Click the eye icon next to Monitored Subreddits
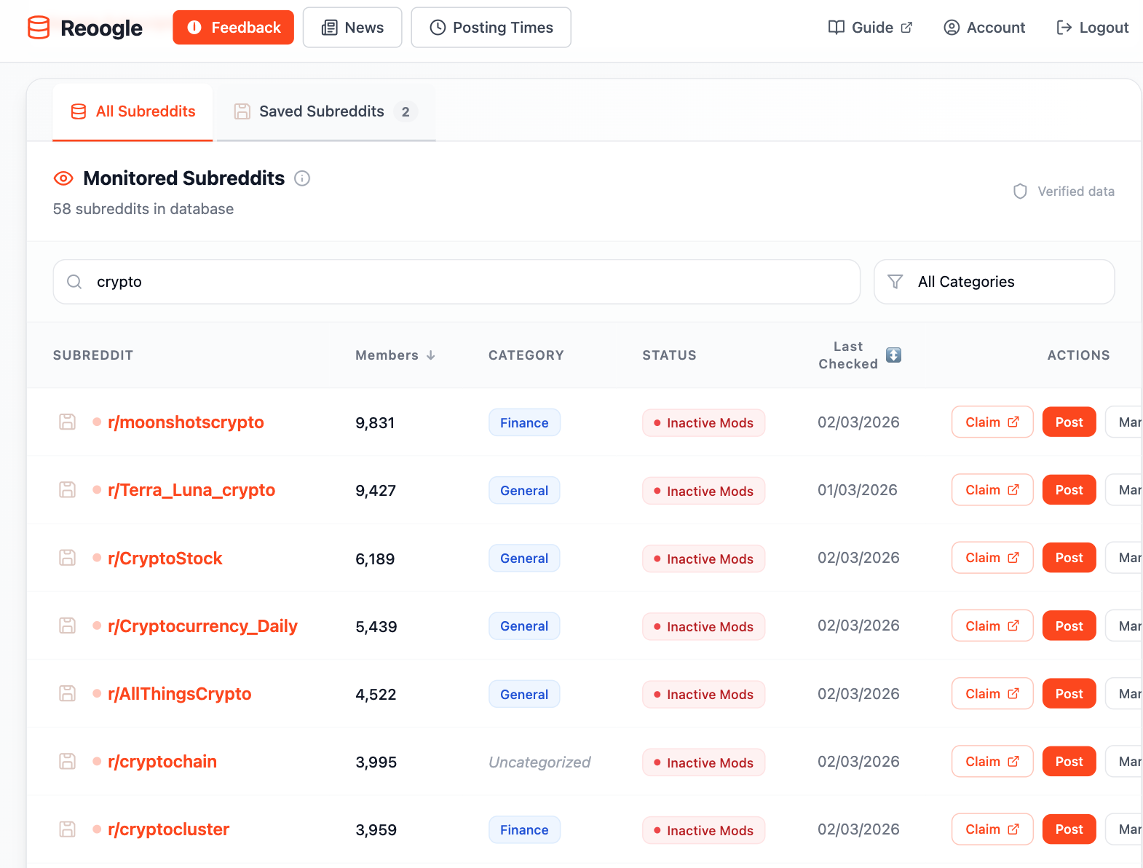This screenshot has height=868, width=1143. pyautogui.click(x=64, y=178)
